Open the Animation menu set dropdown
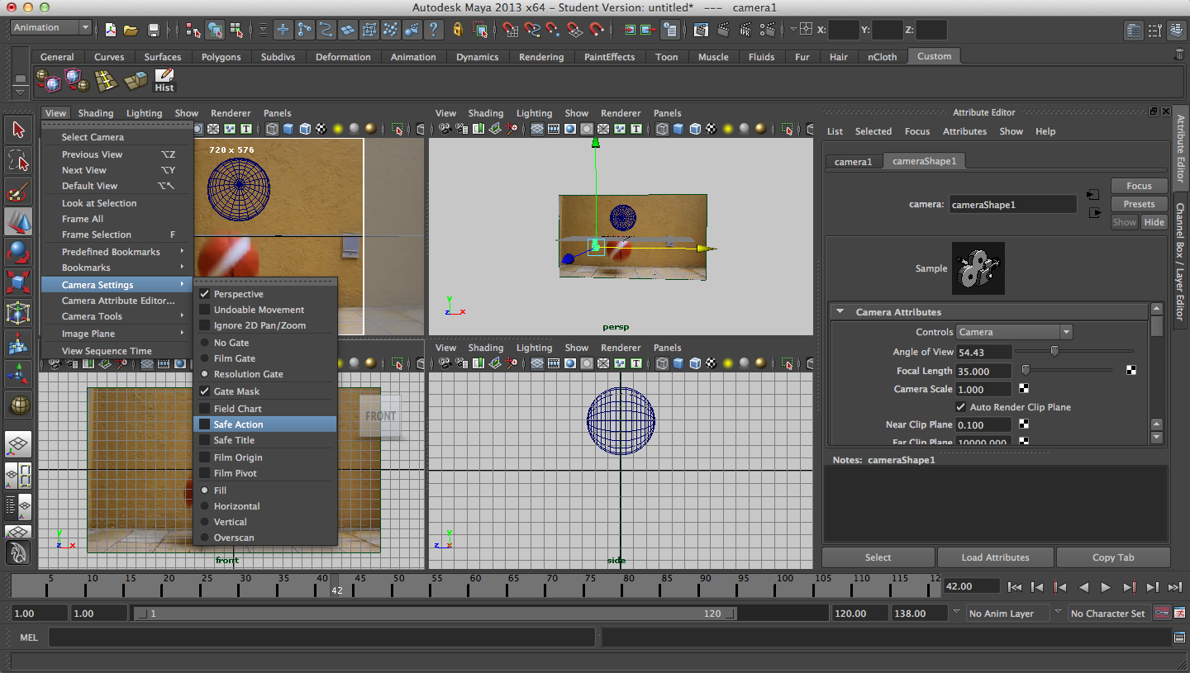Viewport: 1190px width, 673px height. pos(50,28)
